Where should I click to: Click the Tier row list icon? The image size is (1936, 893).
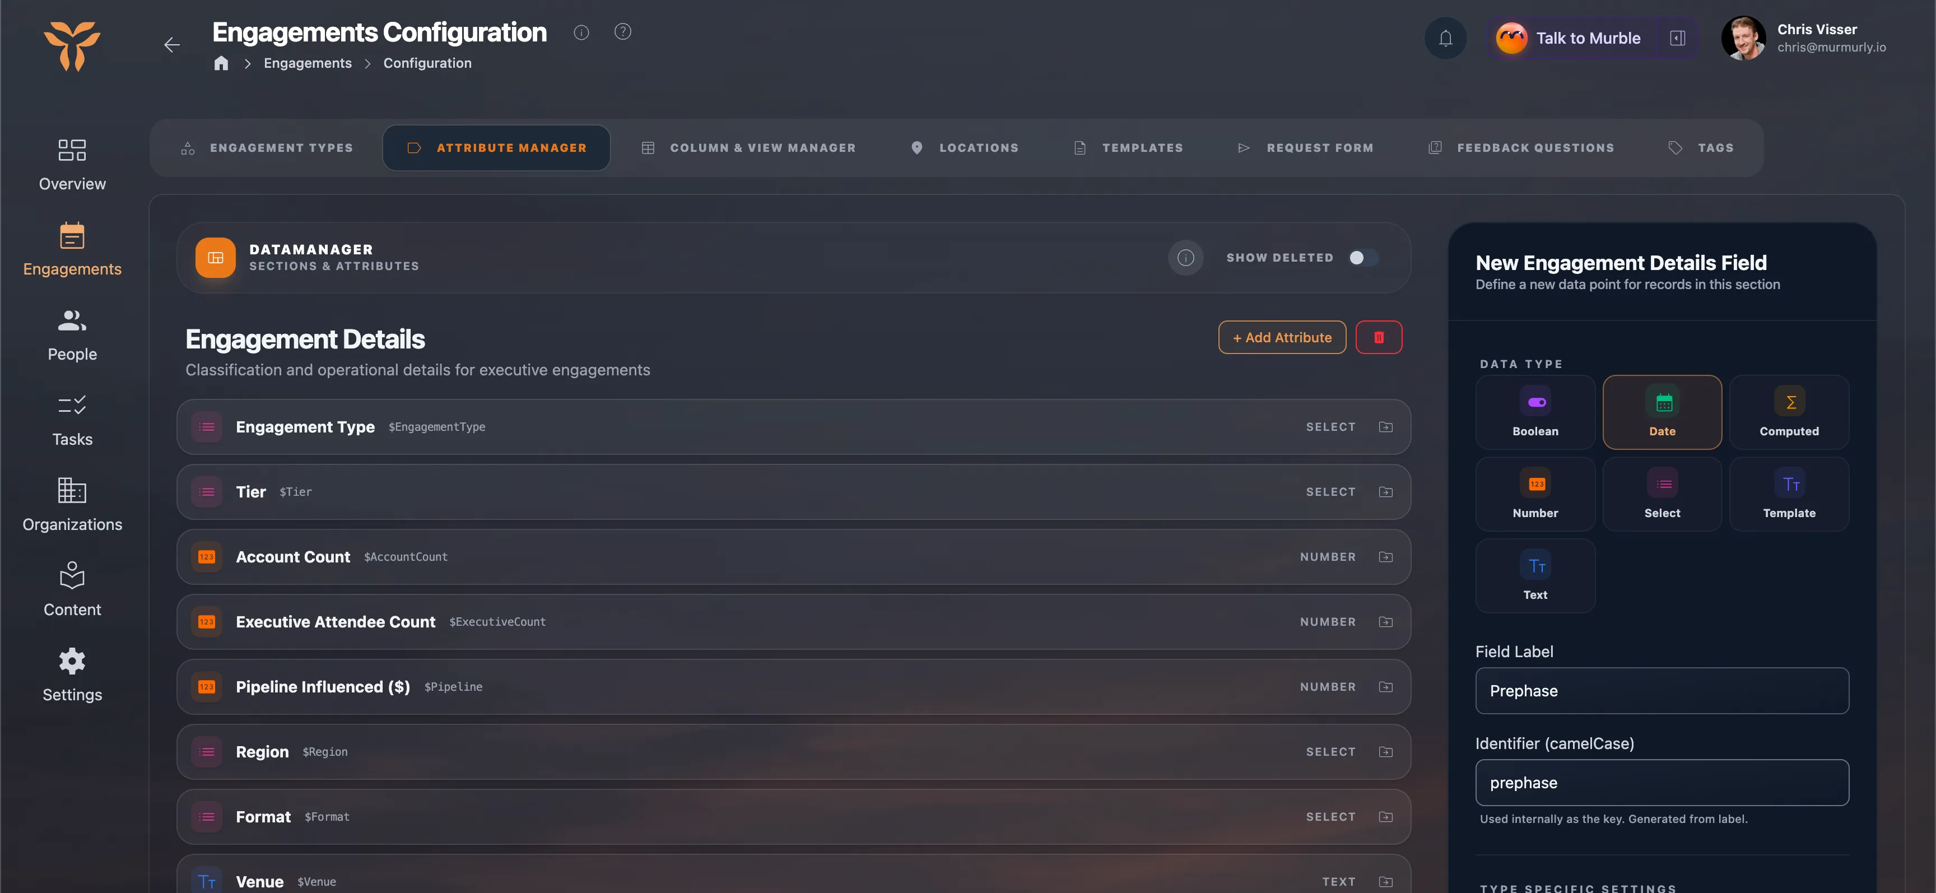pyautogui.click(x=207, y=492)
